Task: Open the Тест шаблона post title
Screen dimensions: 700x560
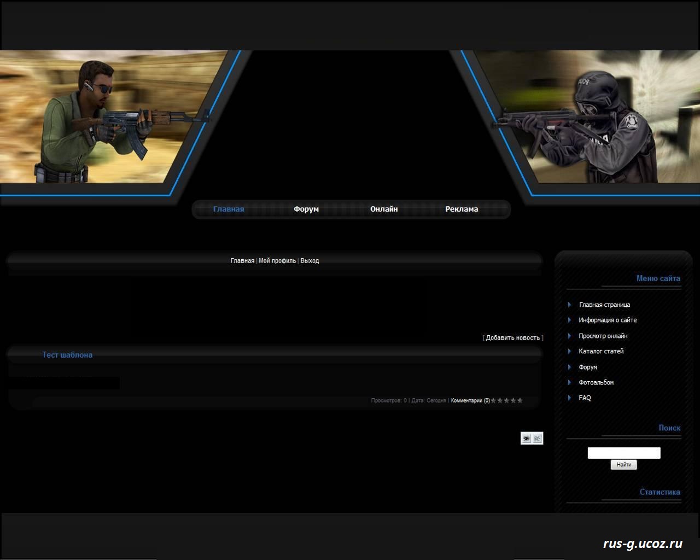Action: 67,355
